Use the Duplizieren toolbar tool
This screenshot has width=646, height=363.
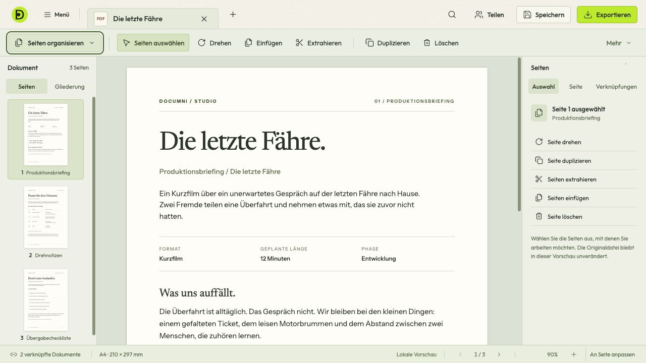[388, 43]
